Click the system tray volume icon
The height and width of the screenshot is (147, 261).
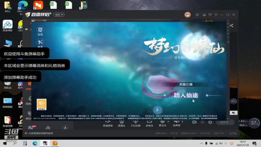pyautogui.click(x=221, y=143)
